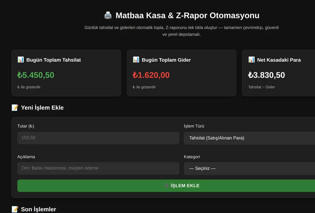Click the subtitle starting with Günlük tahsilat
Viewport: 315px width, 213px height.
182,31
